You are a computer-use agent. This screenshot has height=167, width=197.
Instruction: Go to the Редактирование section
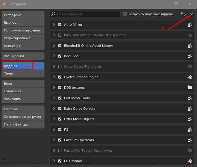(x=23, y=38)
